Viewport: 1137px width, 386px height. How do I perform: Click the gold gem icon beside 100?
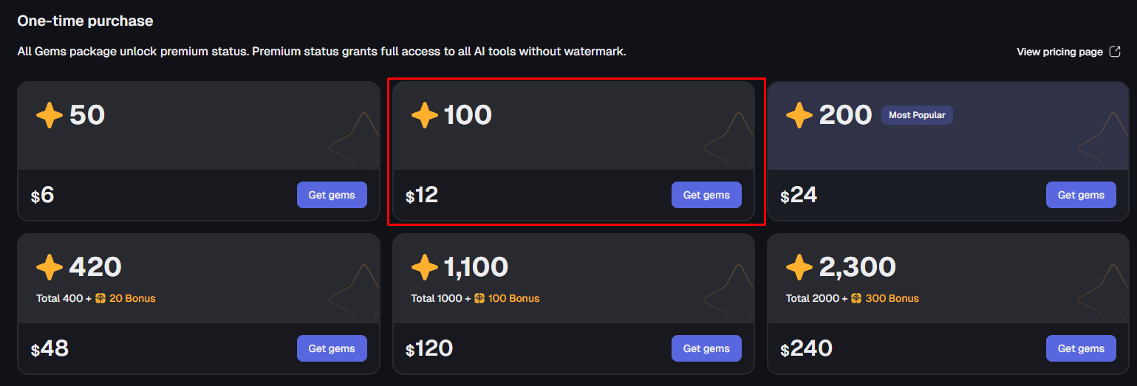pyautogui.click(x=425, y=115)
